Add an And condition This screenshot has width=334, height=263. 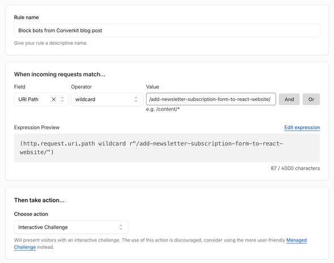click(x=289, y=99)
